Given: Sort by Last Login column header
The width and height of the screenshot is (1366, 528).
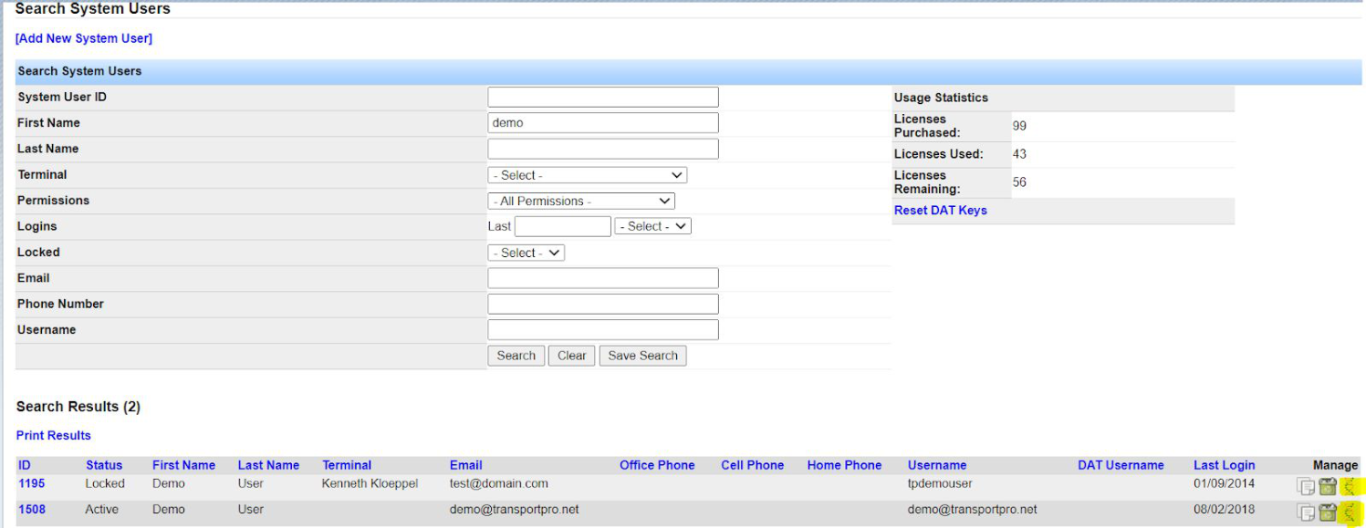Looking at the screenshot, I should 1225,465.
